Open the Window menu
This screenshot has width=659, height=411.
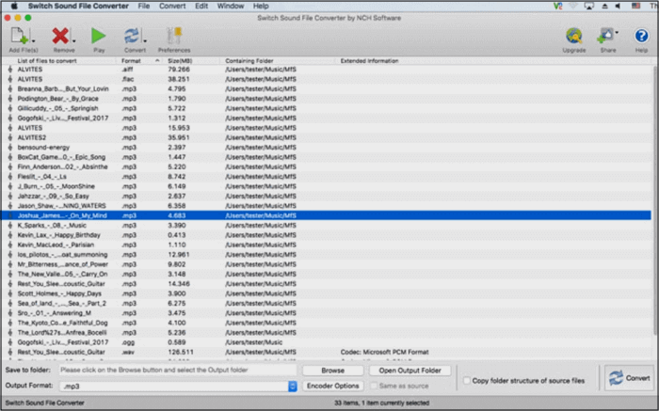[x=229, y=6]
